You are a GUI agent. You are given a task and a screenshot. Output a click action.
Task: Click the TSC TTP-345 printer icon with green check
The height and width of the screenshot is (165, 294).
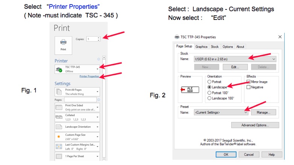coord(59,70)
